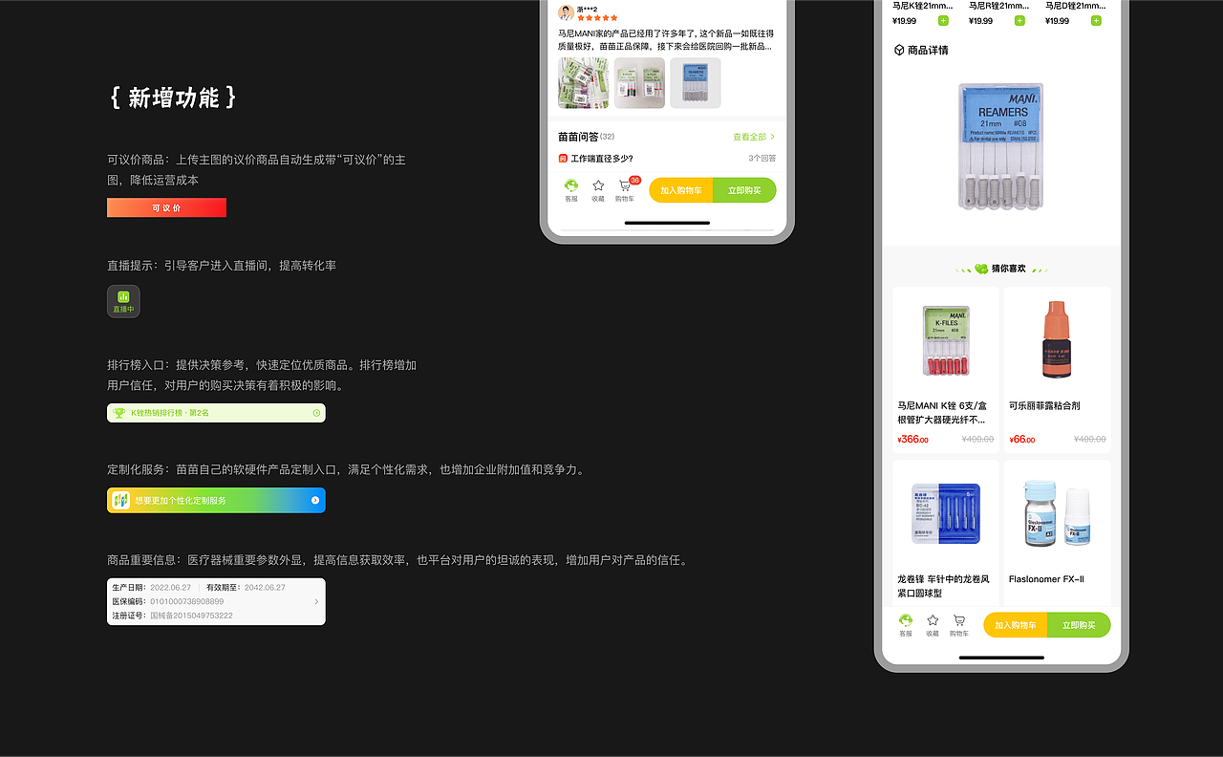Screen dimensions: 1223x757
Task: Open the third review photo with blue Reamers pack
Action: [696, 83]
